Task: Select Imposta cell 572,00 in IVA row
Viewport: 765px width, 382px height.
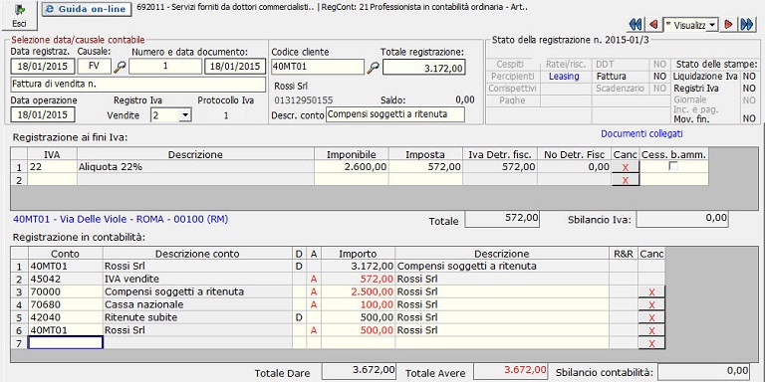Action: pyautogui.click(x=425, y=167)
